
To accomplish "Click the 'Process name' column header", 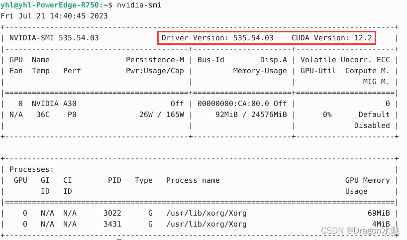I will (x=193, y=180).
